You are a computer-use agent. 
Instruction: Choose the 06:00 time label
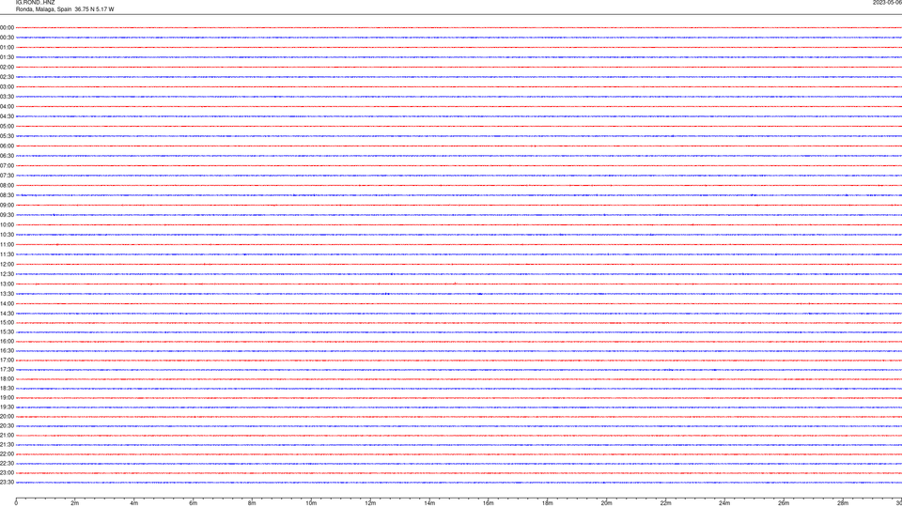coord(7,146)
